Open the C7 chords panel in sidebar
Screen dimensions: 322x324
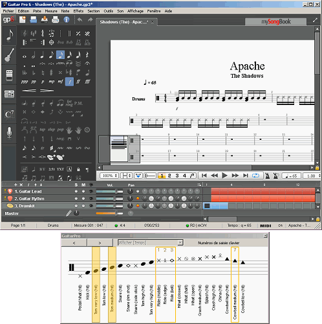[x=9, y=114]
